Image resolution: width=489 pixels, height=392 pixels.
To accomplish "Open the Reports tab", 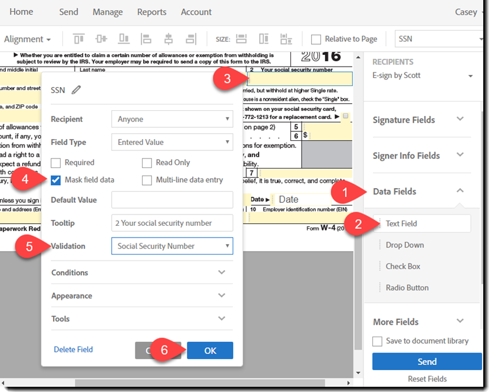I will point(151,12).
